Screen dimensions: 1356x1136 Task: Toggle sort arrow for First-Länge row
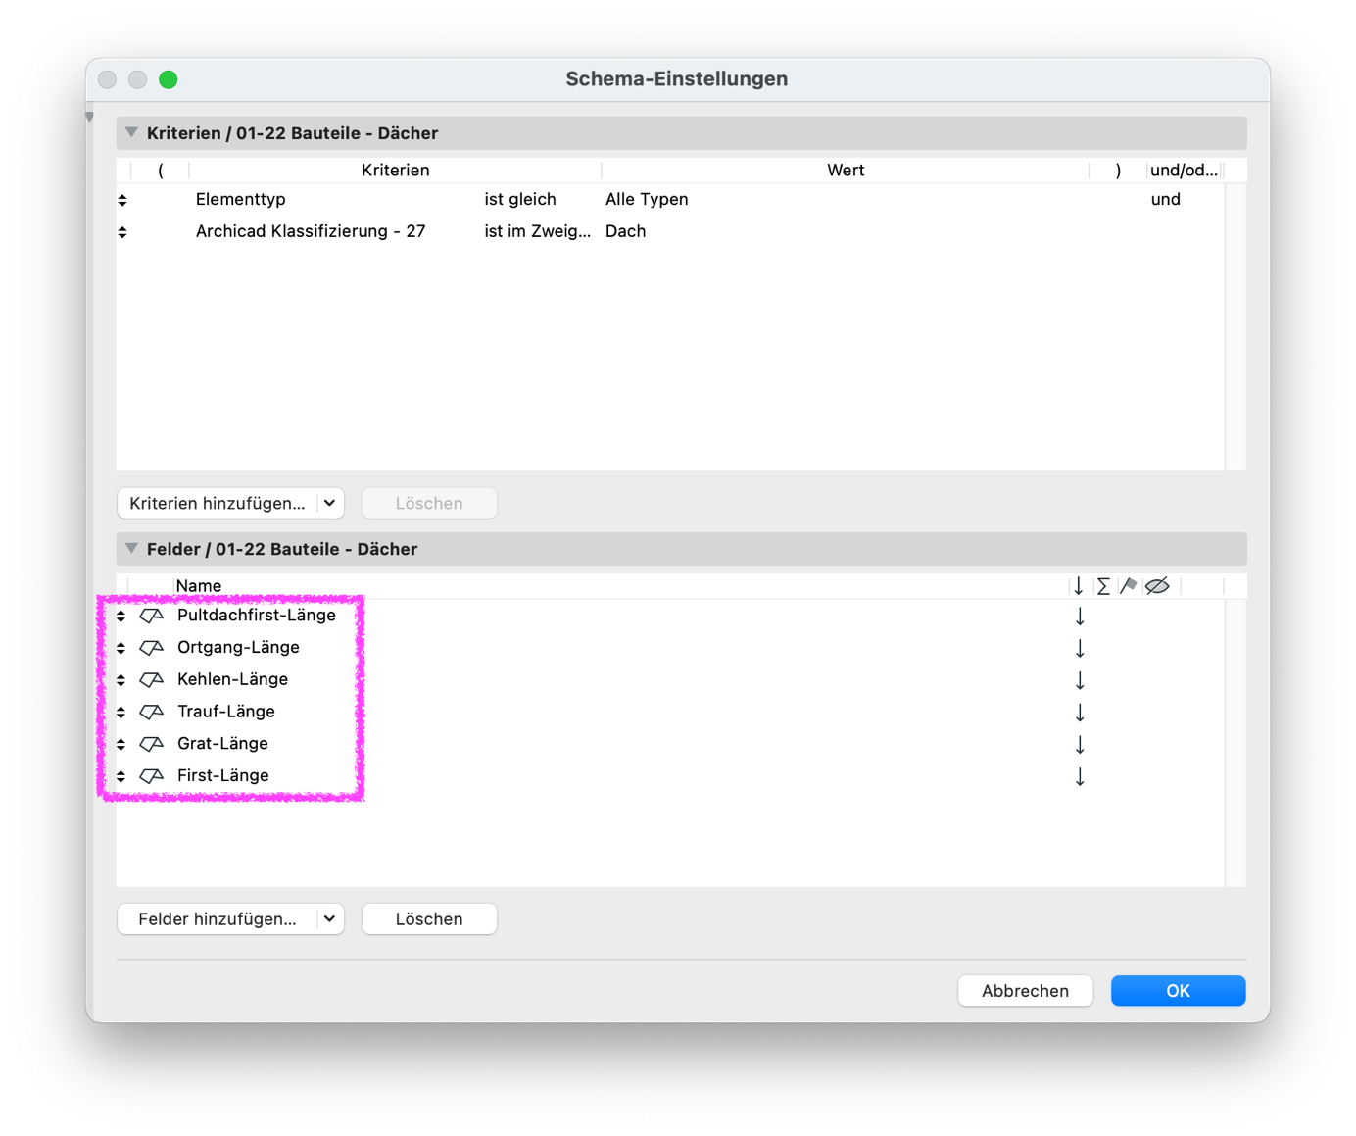[x=1080, y=777]
